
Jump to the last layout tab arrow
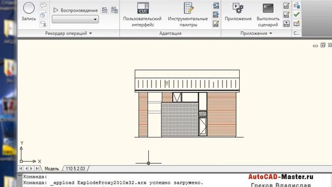pos(37,168)
